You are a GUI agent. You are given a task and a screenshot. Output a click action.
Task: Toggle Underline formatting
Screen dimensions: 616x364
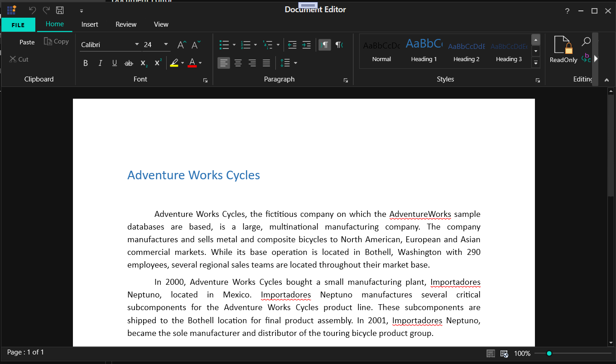(x=115, y=63)
